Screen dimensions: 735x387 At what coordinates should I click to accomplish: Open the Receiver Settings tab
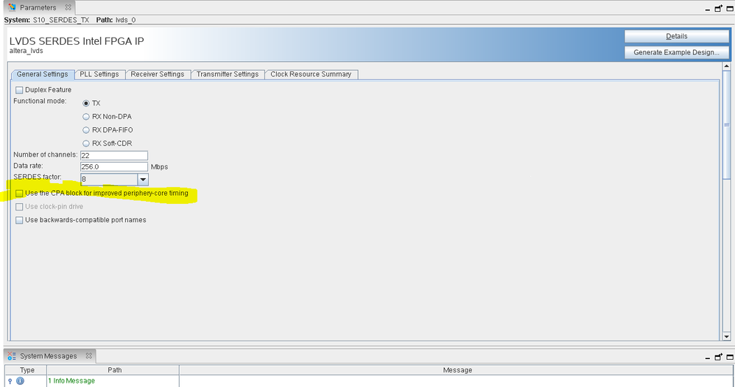coord(158,74)
